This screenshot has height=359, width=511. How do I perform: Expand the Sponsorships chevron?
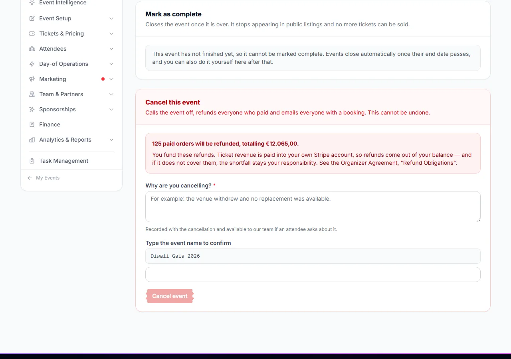[x=111, y=109]
